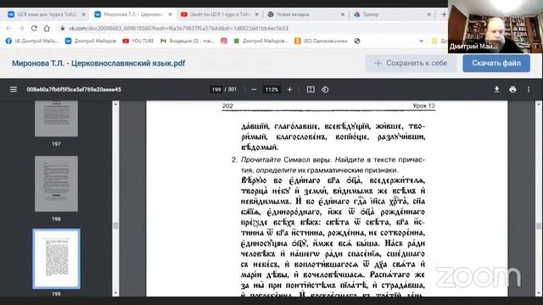This screenshot has width=543, height=305.
Task: Rotate the PDF counterclockwise
Action: click(325, 90)
